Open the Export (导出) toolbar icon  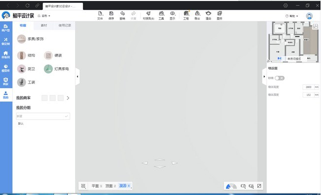(x=197, y=14)
